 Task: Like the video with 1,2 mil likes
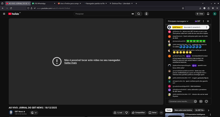click(118, 113)
